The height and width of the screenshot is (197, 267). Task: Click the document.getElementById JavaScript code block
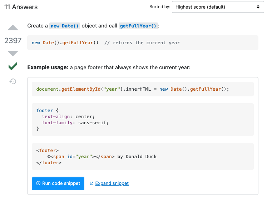[143, 89]
